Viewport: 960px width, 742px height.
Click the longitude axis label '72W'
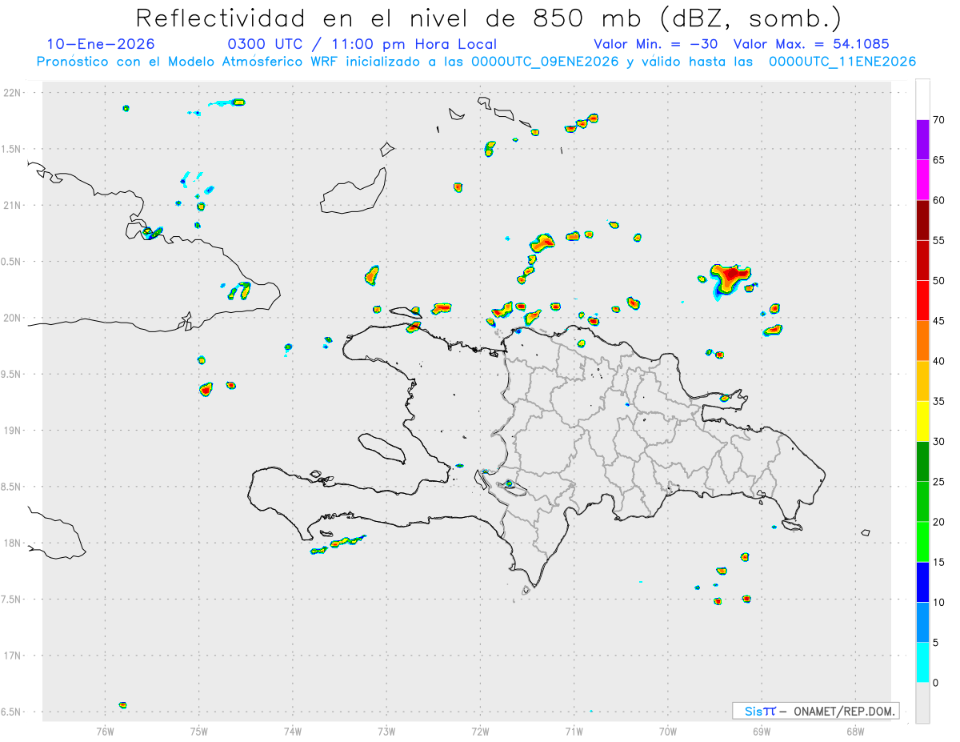(480, 731)
